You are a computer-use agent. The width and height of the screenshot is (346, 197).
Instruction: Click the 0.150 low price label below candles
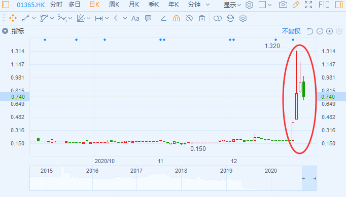point(198,149)
